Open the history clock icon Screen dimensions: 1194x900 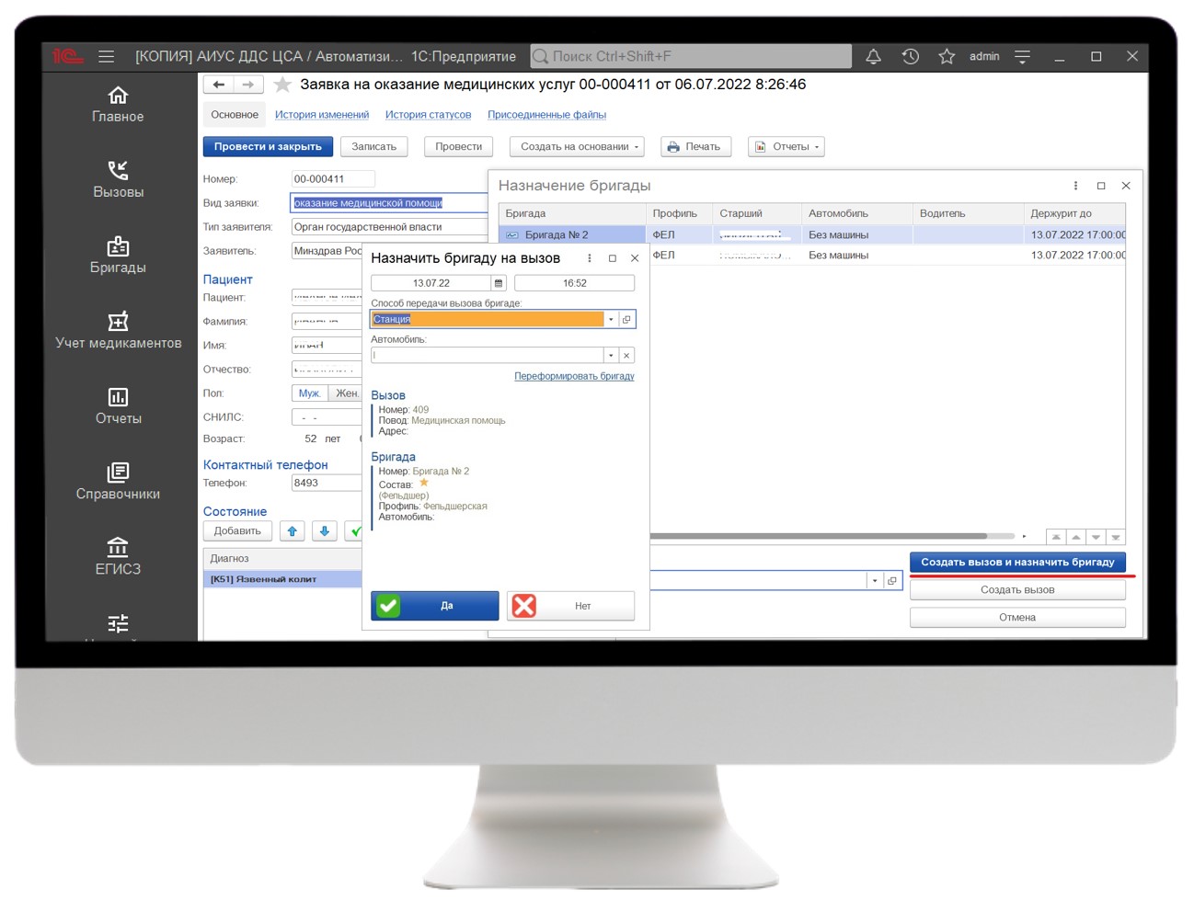[x=910, y=56]
